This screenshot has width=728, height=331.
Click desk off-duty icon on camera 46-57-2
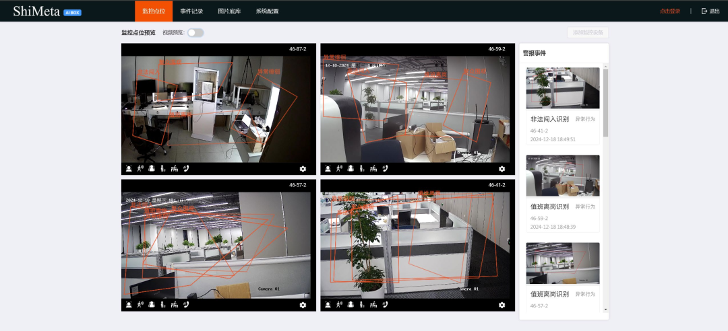(x=175, y=305)
